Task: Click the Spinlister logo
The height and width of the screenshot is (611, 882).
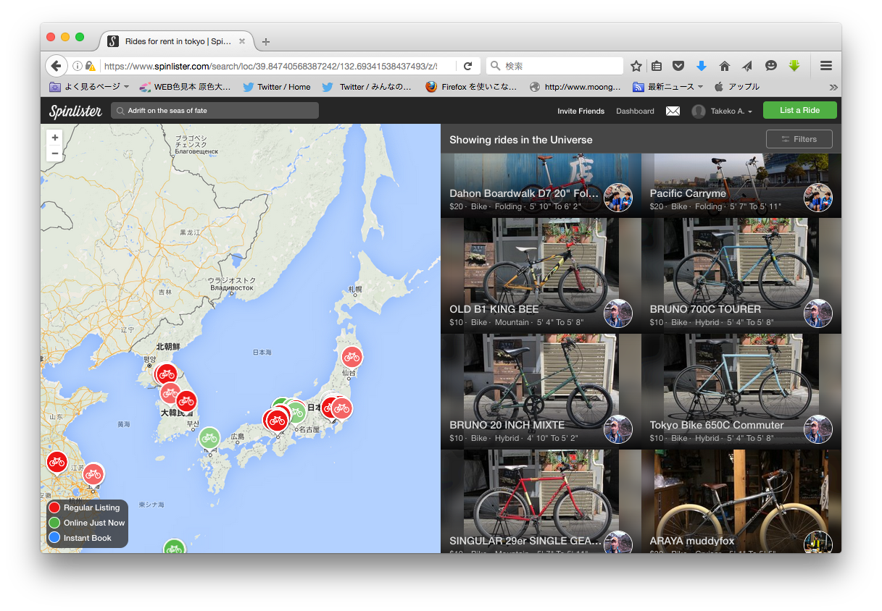Action: point(74,111)
